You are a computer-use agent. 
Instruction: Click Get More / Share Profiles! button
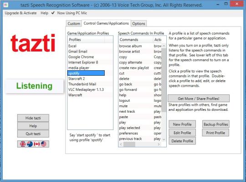[x=199, y=99]
